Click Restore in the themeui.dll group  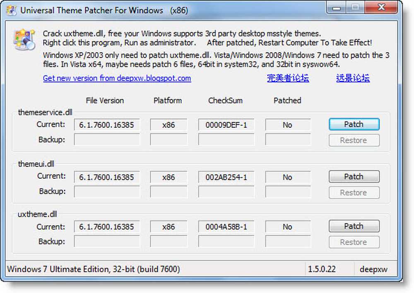click(354, 192)
